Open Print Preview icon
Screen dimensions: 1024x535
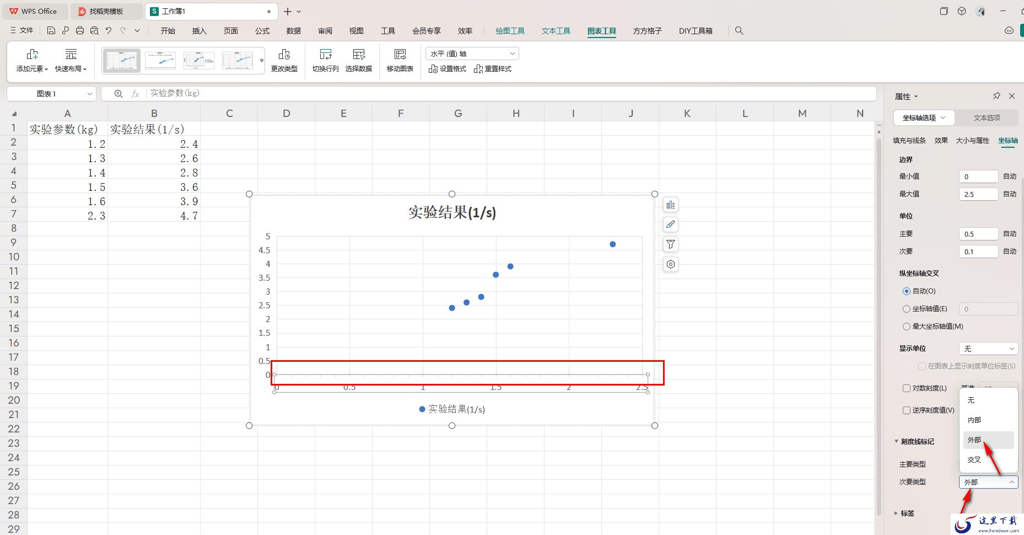pos(94,31)
